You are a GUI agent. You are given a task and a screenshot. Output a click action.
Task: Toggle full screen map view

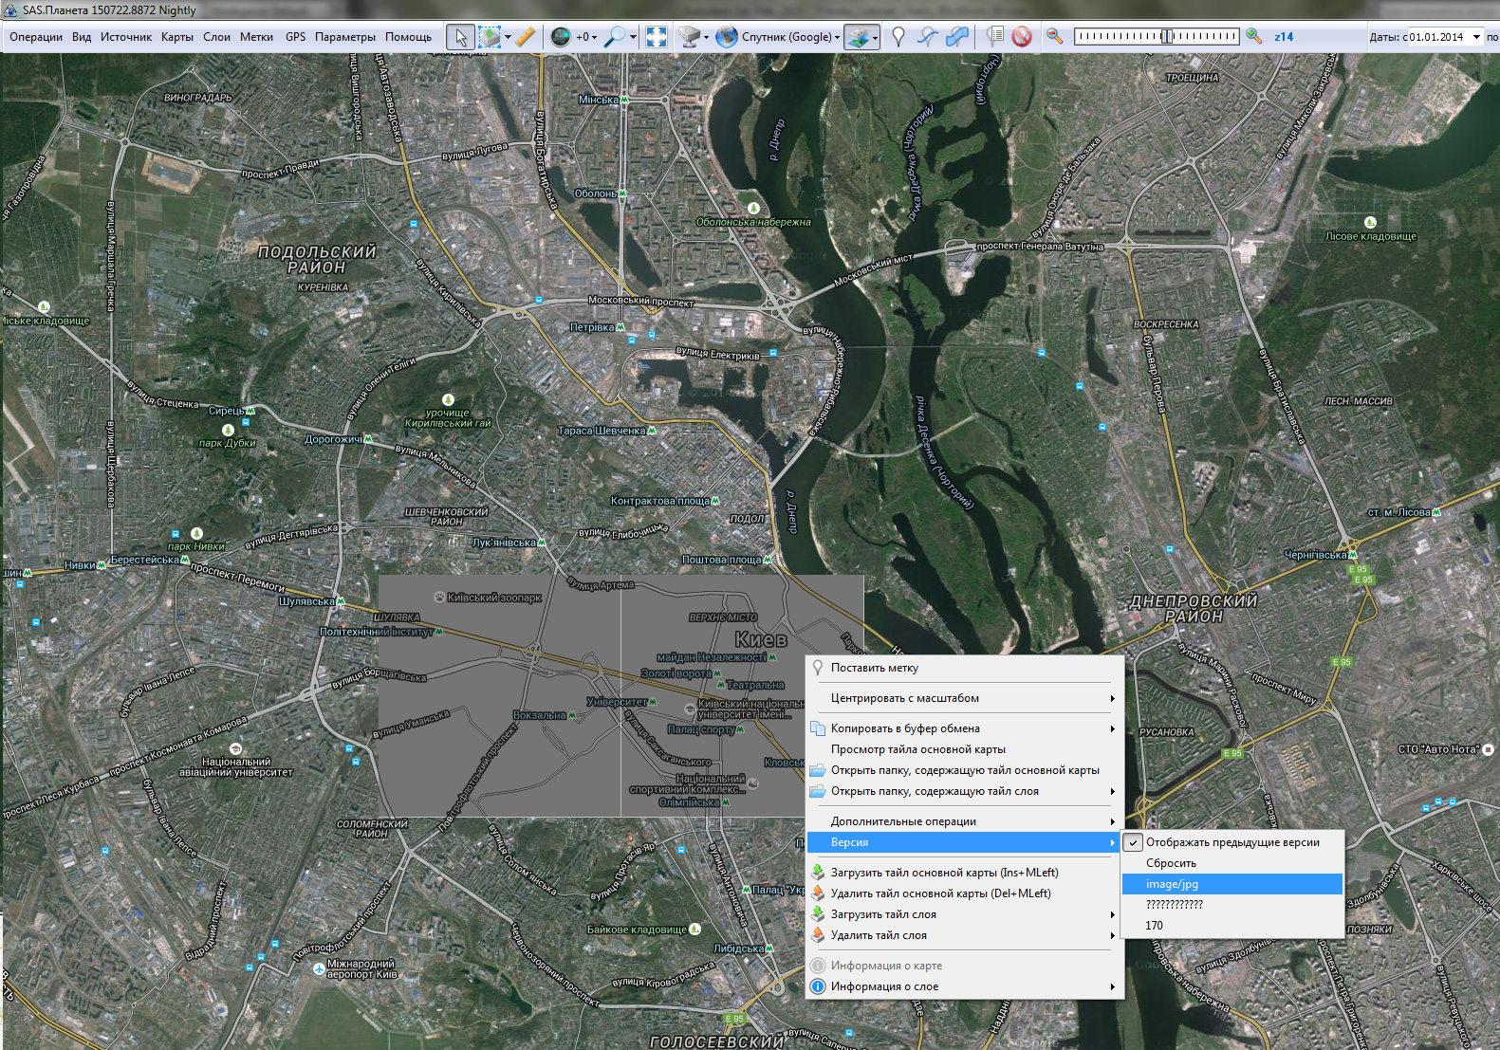click(x=657, y=37)
